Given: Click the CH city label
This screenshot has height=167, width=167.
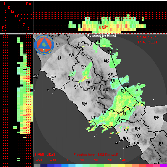Looking at the screenshot, I should click(x=123, y=91).
